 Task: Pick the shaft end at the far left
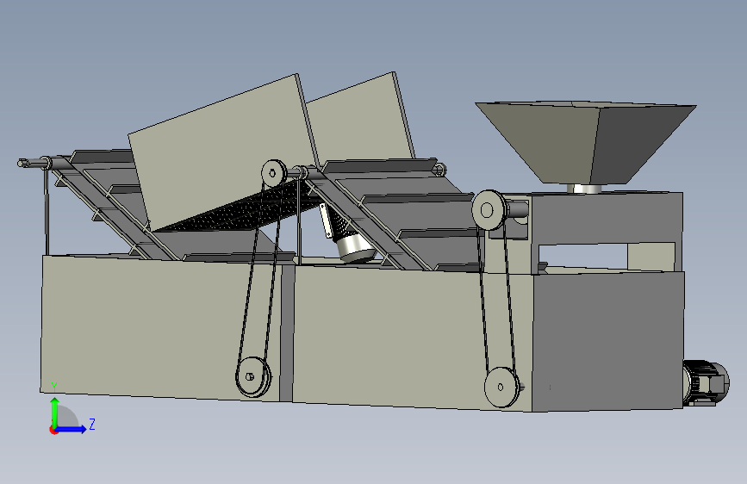coord(23,164)
